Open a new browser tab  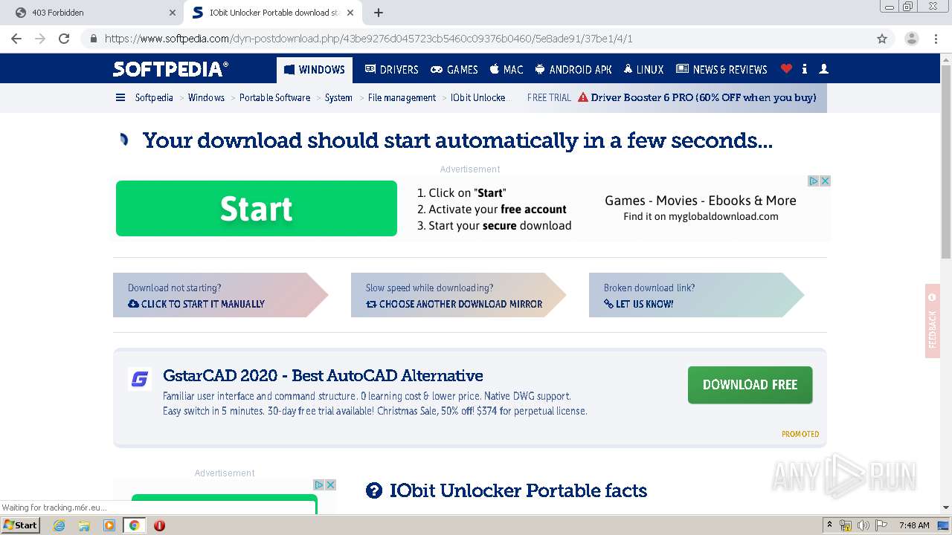click(x=379, y=13)
